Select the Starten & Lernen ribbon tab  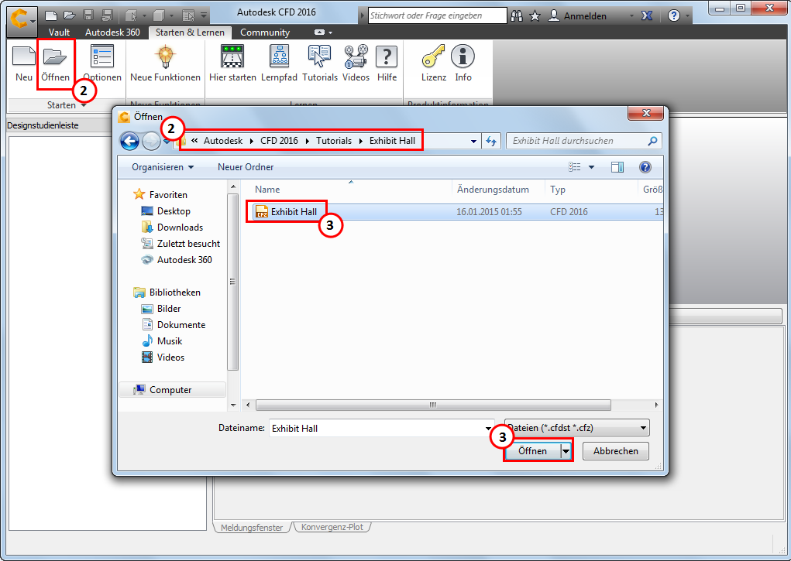190,32
